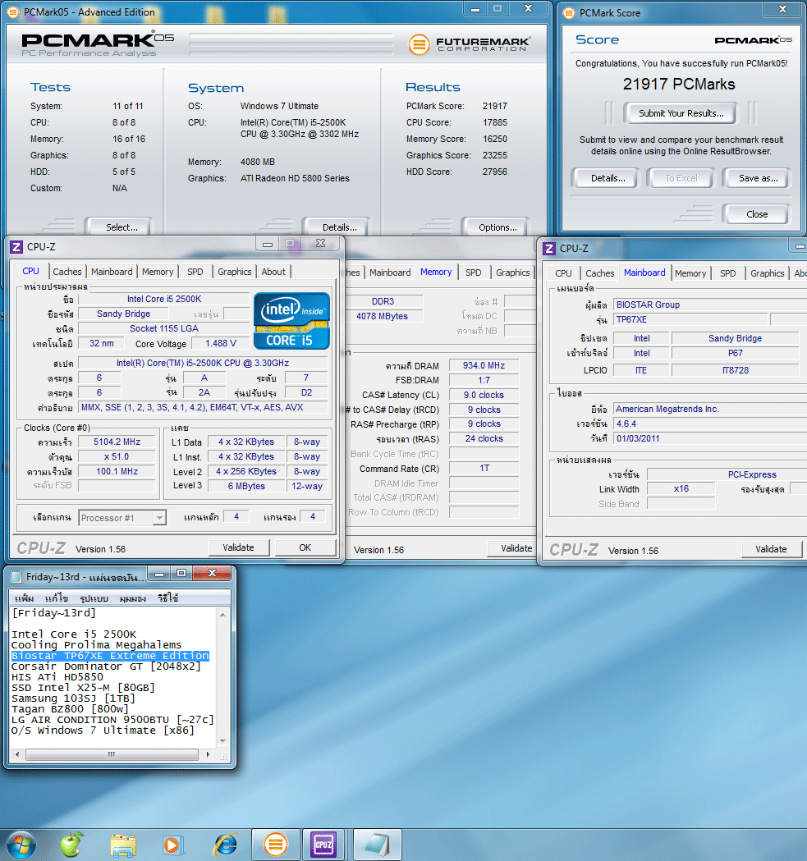This screenshot has width=807, height=861.
Task: Click Validate in front CPU-Z window
Action: pyautogui.click(x=238, y=547)
